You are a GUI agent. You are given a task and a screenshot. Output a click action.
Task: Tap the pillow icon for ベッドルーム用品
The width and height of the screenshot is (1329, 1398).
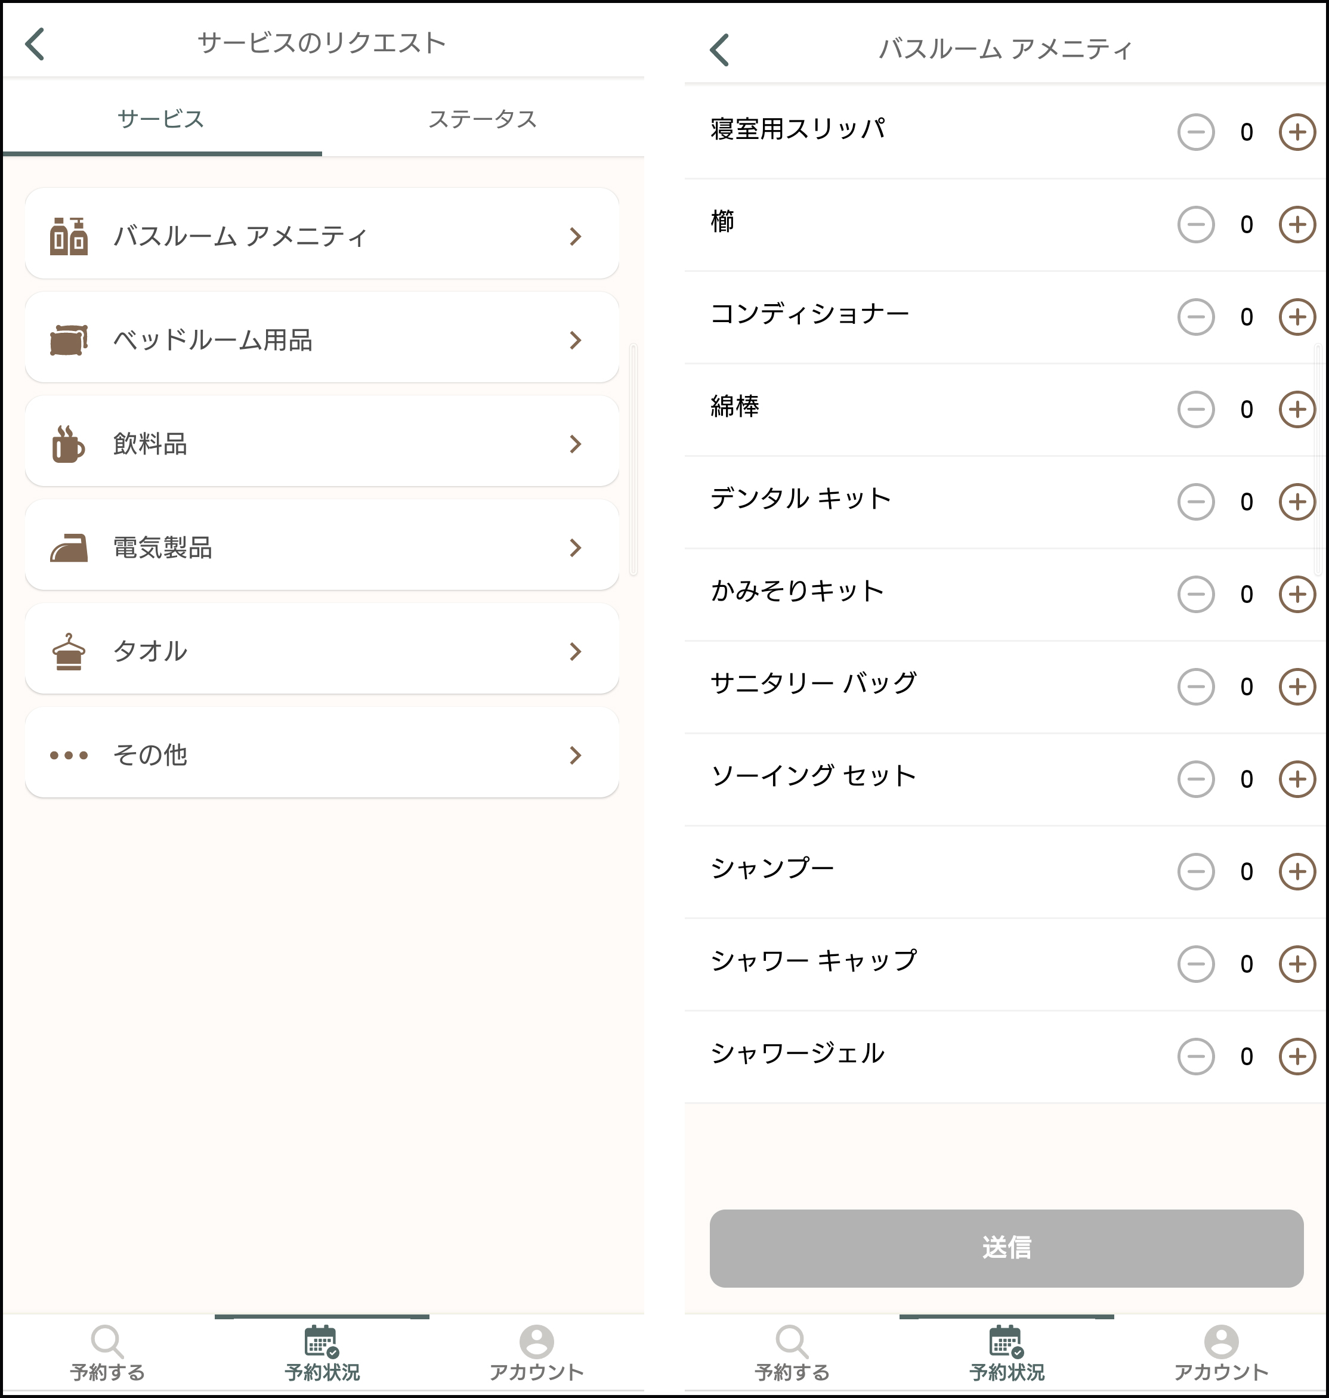click(x=69, y=340)
